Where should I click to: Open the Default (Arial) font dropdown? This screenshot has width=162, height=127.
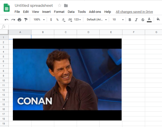click(x=97, y=19)
